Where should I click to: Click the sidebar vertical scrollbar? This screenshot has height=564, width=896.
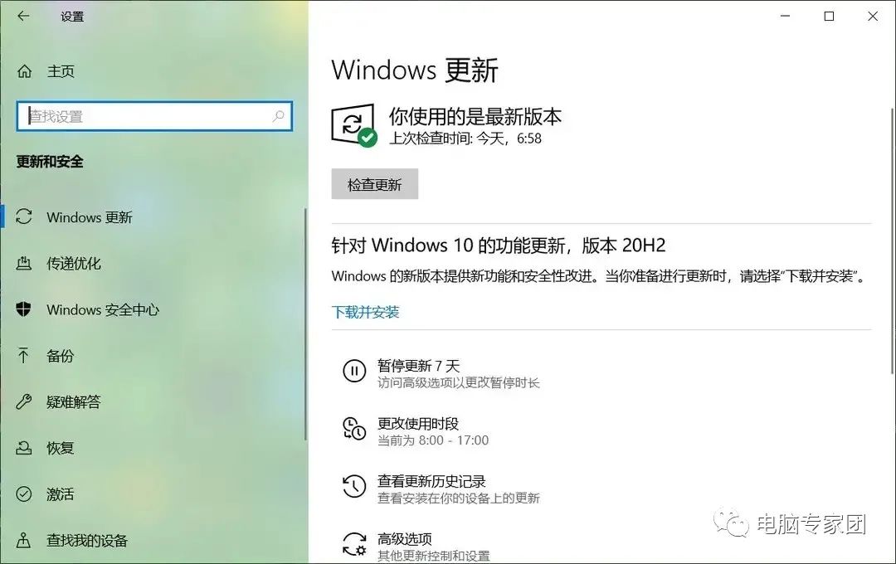click(x=305, y=324)
